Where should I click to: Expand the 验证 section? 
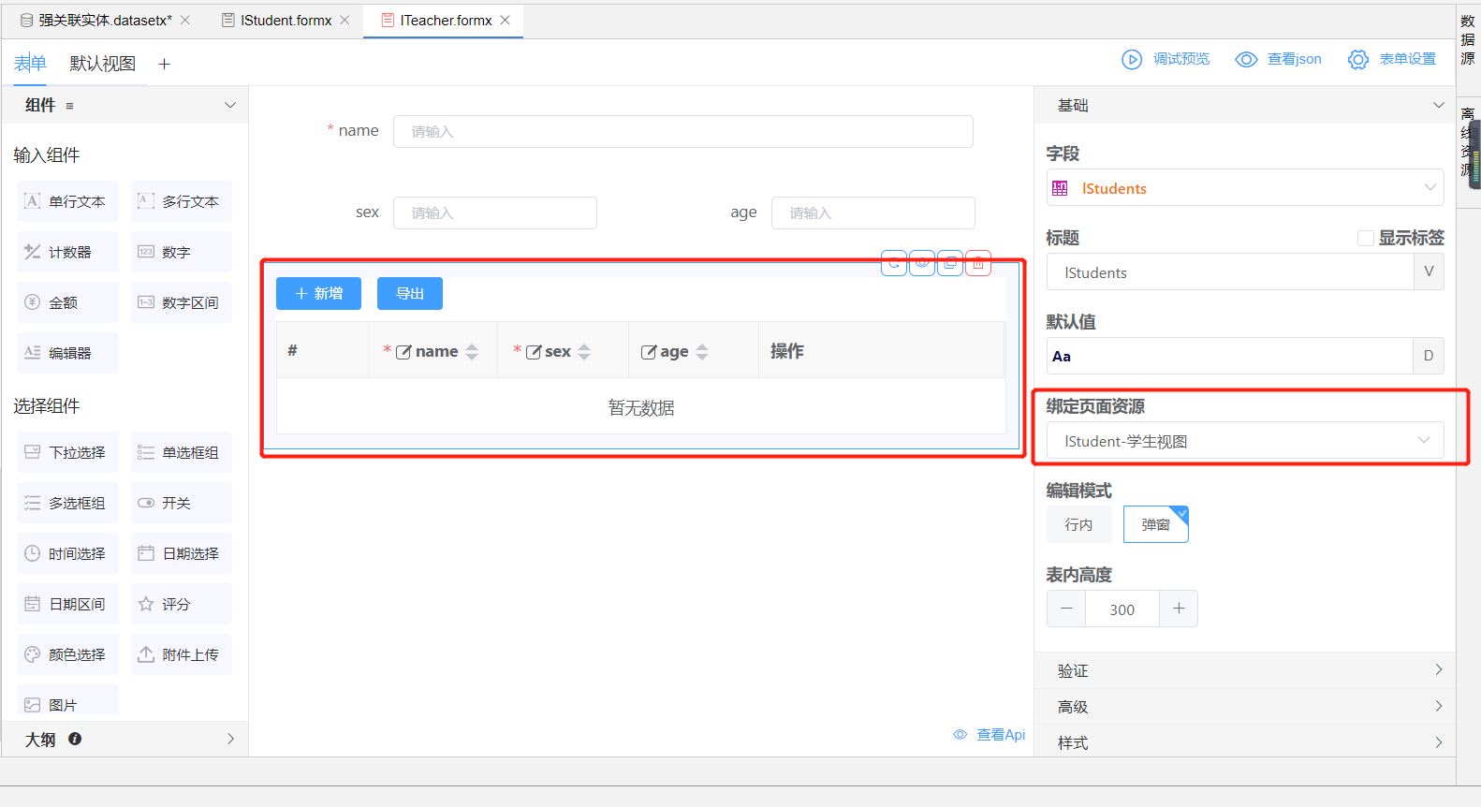point(1244,670)
